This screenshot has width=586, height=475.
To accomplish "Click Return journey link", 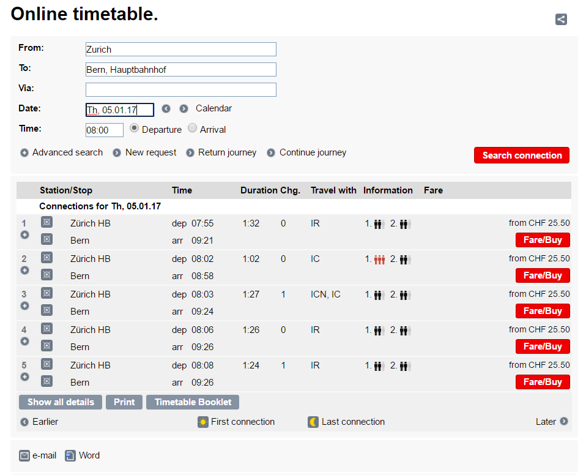I will 221,152.
